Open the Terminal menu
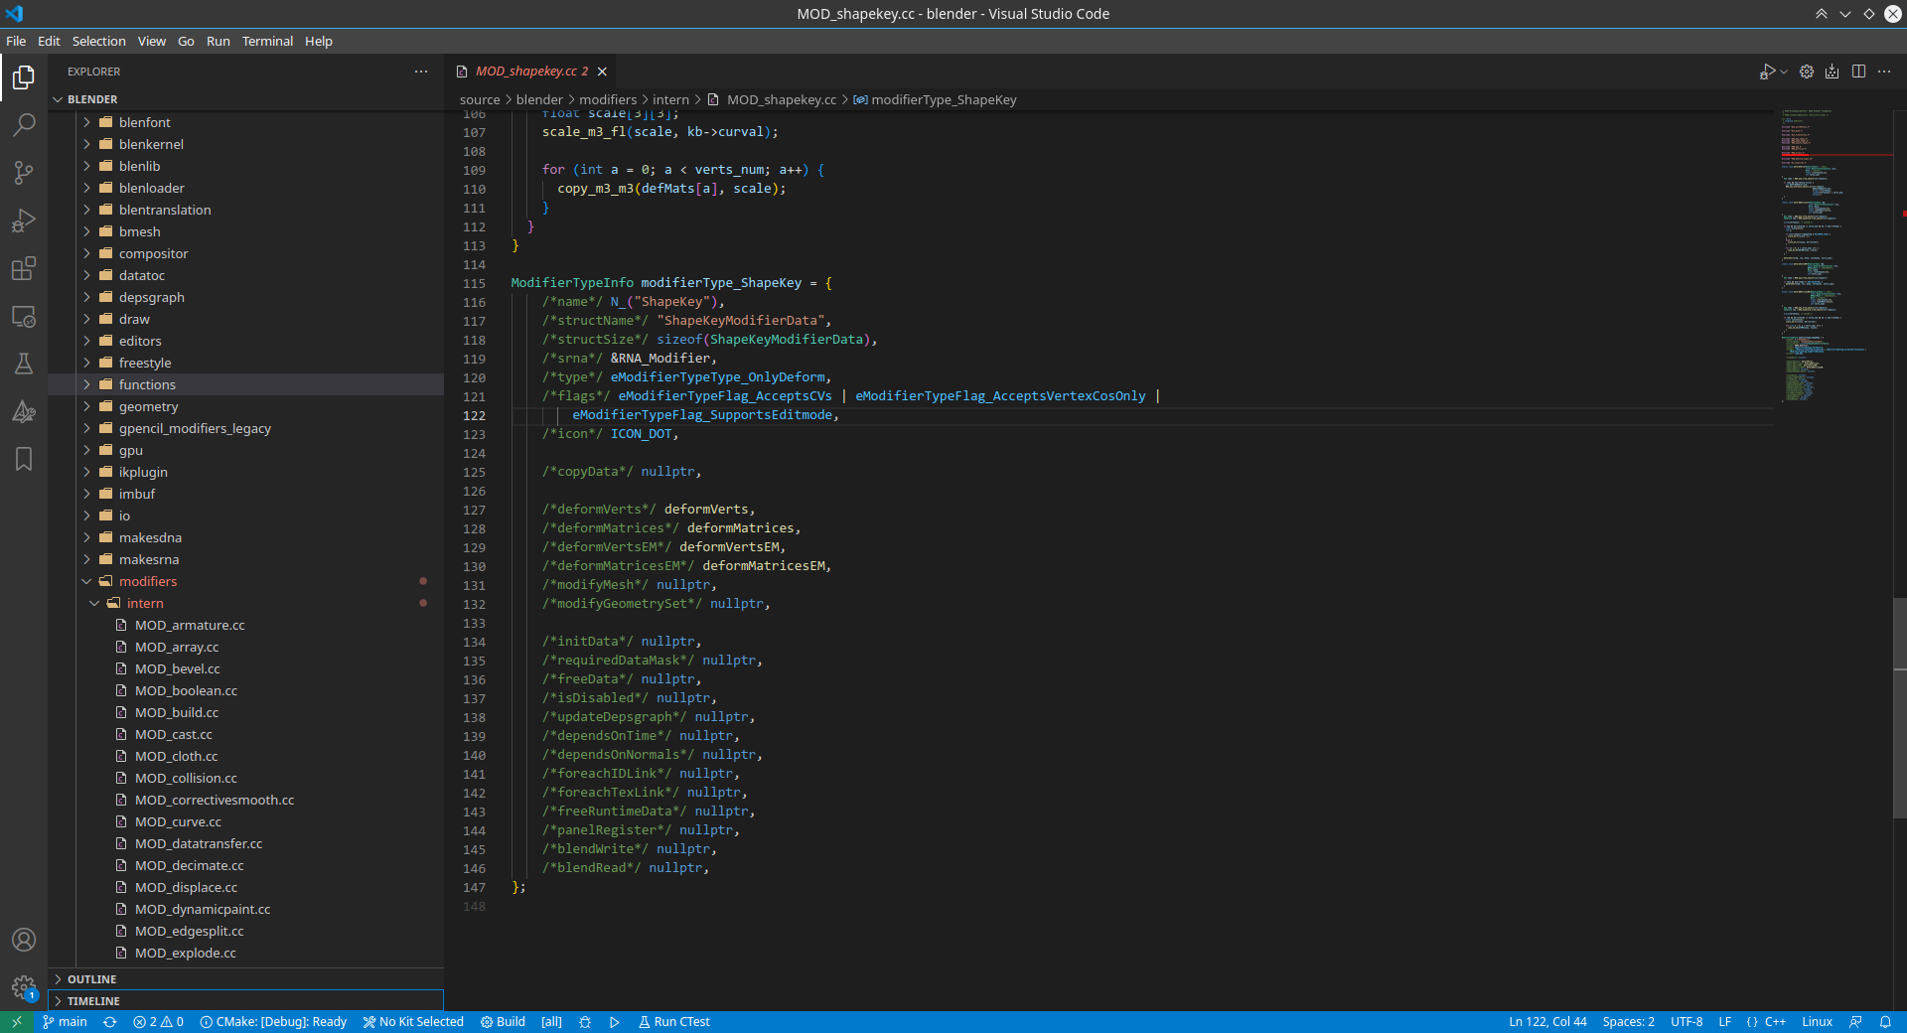Image resolution: width=1907 pixels, height=1033 pixels. [x=267, y=41]
